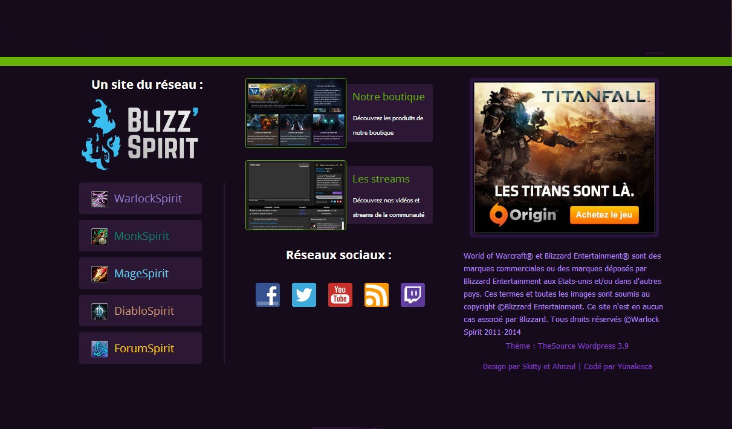Click the MonkSpirit class icon
Image resolution: width=732 pixels, height=429 pixels.
pos(100,236)
